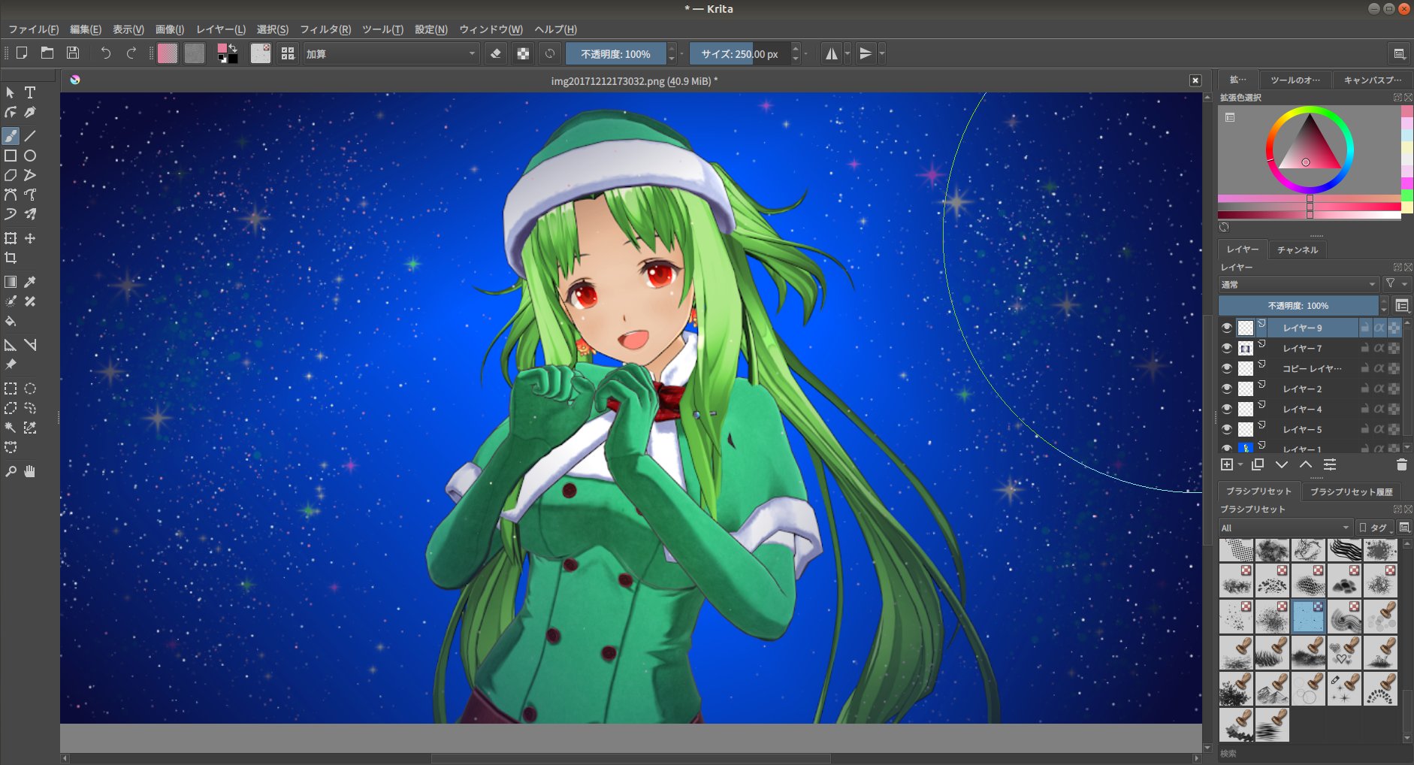Image resolution: width=1414 pixels, height=765 pixels.
Task: Activate the Transform tool
Action: [11, 238]
